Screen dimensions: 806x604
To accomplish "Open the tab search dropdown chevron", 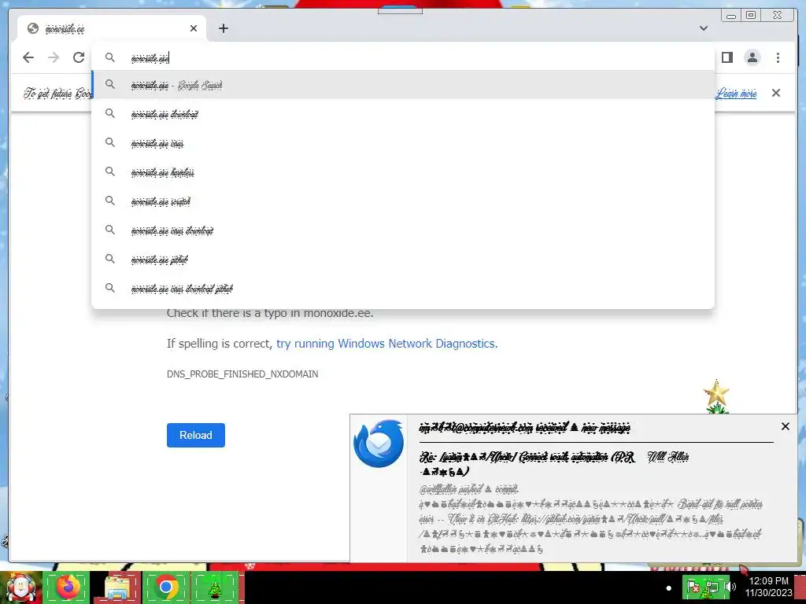I will pos(704,28).
